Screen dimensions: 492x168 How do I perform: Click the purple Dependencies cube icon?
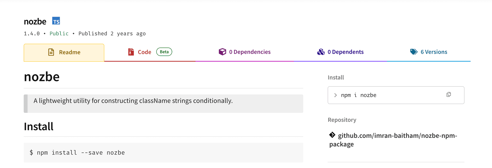coord(222,52)
